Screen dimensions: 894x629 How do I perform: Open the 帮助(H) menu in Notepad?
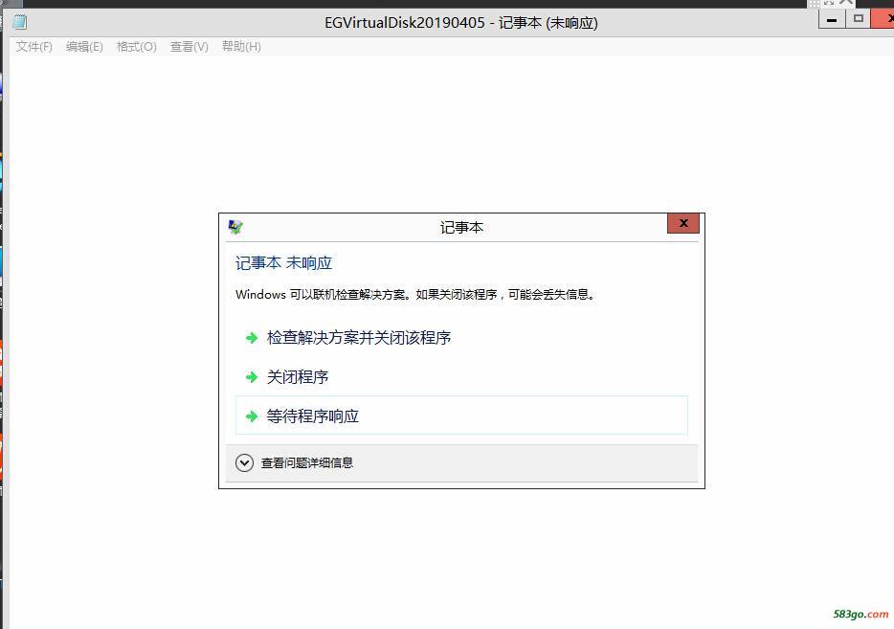point(241,47)
